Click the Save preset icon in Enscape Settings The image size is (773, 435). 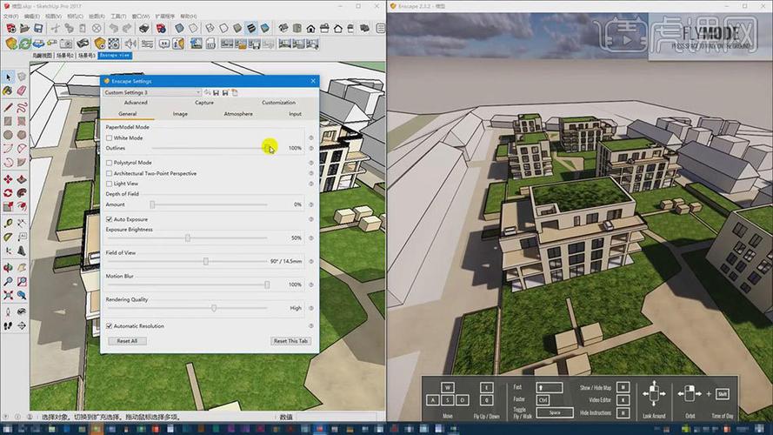click(216, 92)
